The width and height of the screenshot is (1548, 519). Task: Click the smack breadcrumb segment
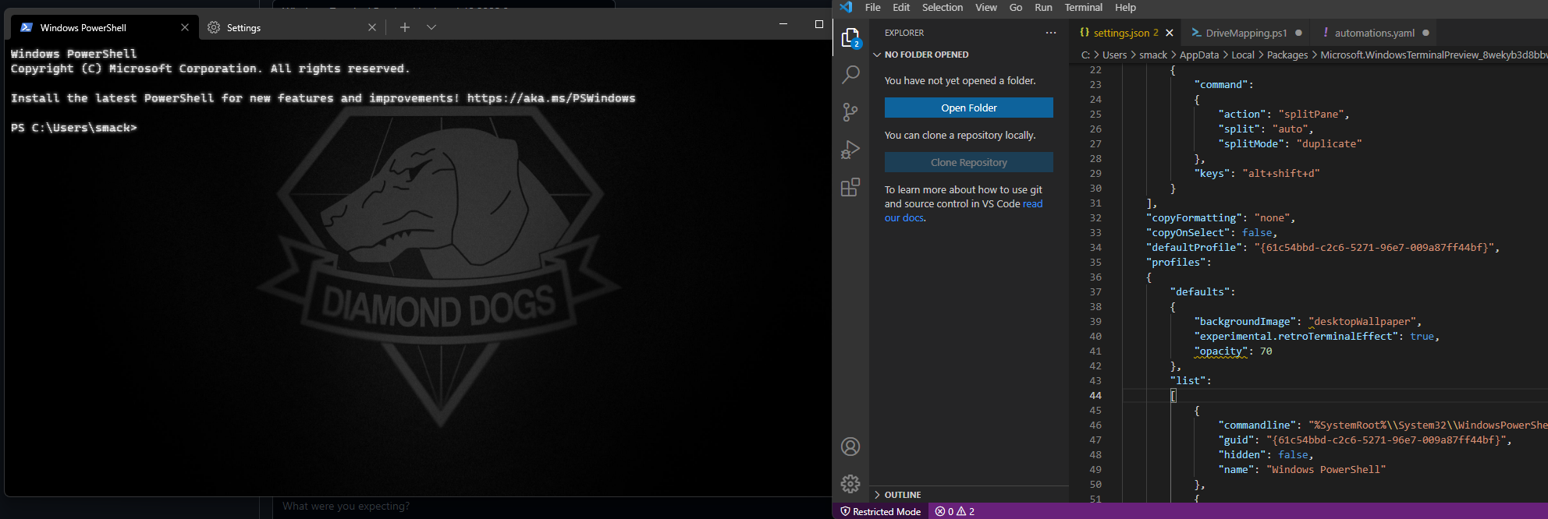pyautogui.click(x=1153, y=55)
